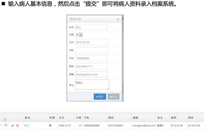Tick the checkbox in row 1
Screen dimensions: 204x131
[x=6, y=125]
